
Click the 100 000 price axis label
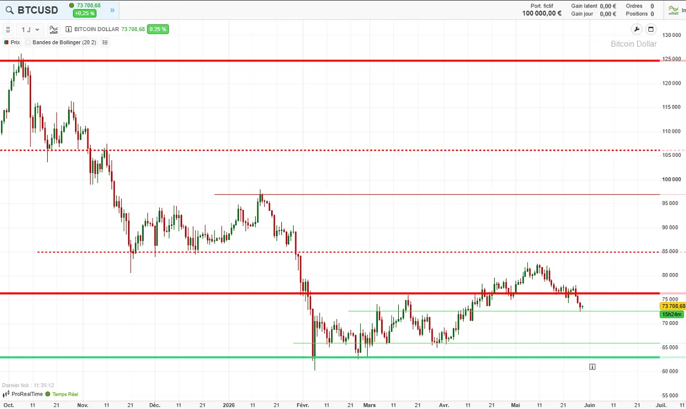click(672, 179)
